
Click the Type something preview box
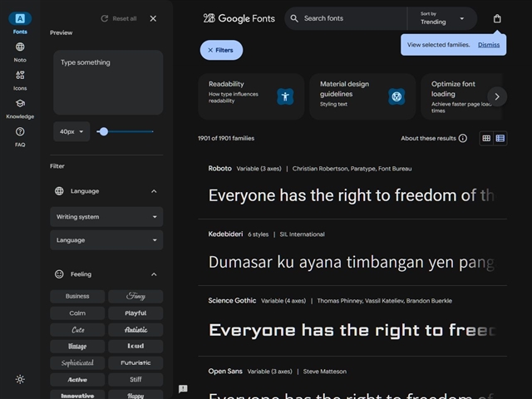[x=108, y=82]
